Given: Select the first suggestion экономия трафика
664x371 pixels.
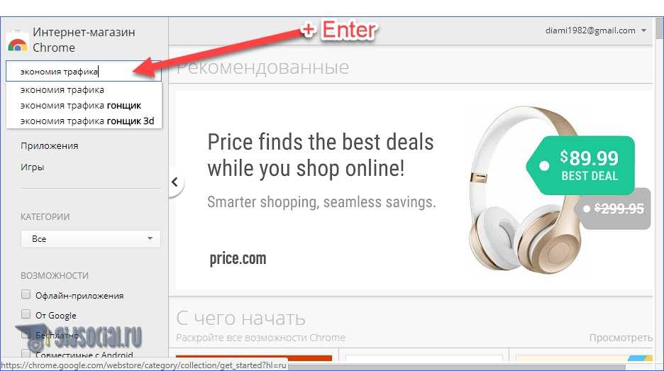Looking at the screenshot, I should pyautogui.click(x=62, y=90).
